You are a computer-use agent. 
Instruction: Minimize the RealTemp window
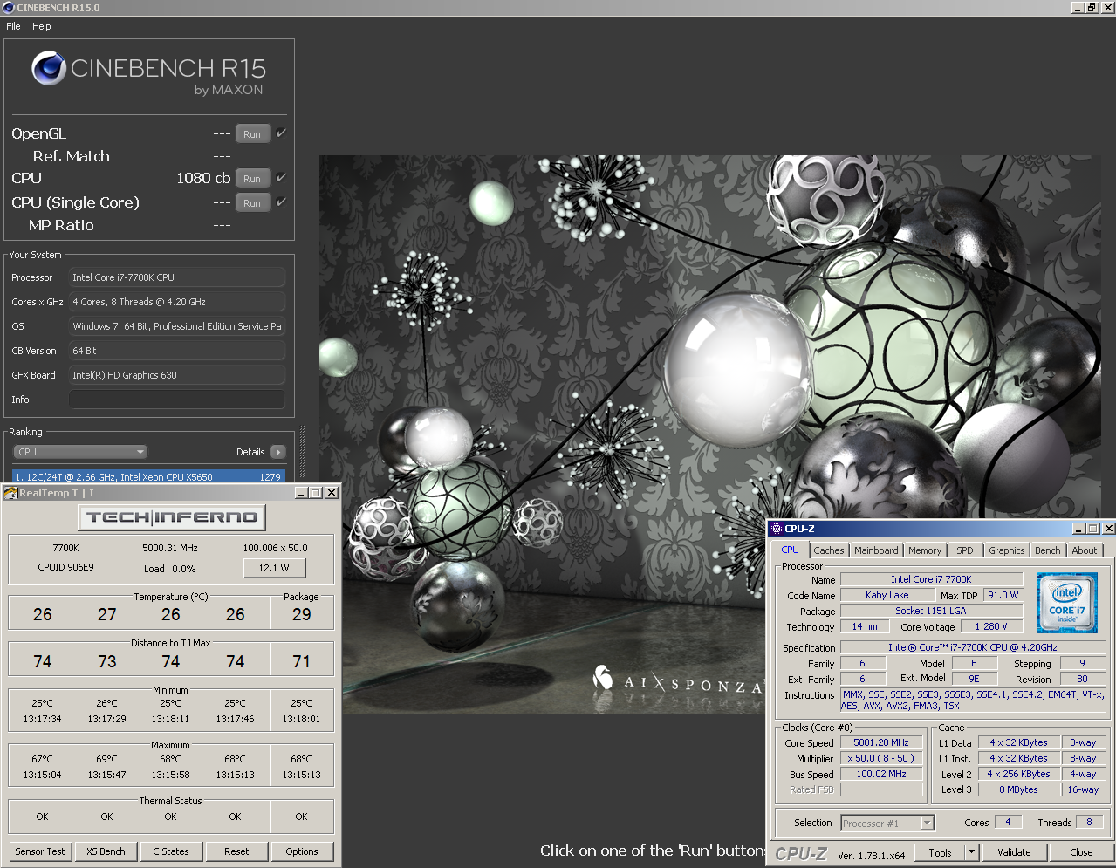click(x=301, y=493)
